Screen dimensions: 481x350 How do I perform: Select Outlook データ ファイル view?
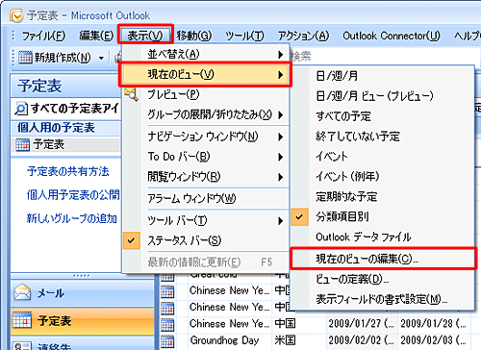click(383, 237)
